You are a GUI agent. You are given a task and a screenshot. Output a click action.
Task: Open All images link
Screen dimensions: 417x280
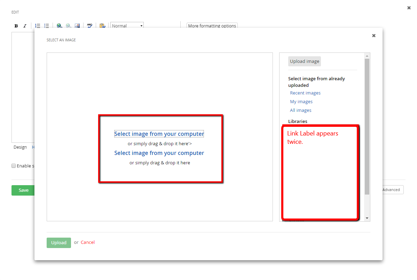click(x=300, y=110)
